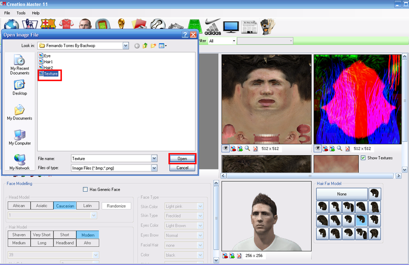Click the globe countries icon in toolbar
Screen dimensions: 409x265
click(x=11, y=25)
